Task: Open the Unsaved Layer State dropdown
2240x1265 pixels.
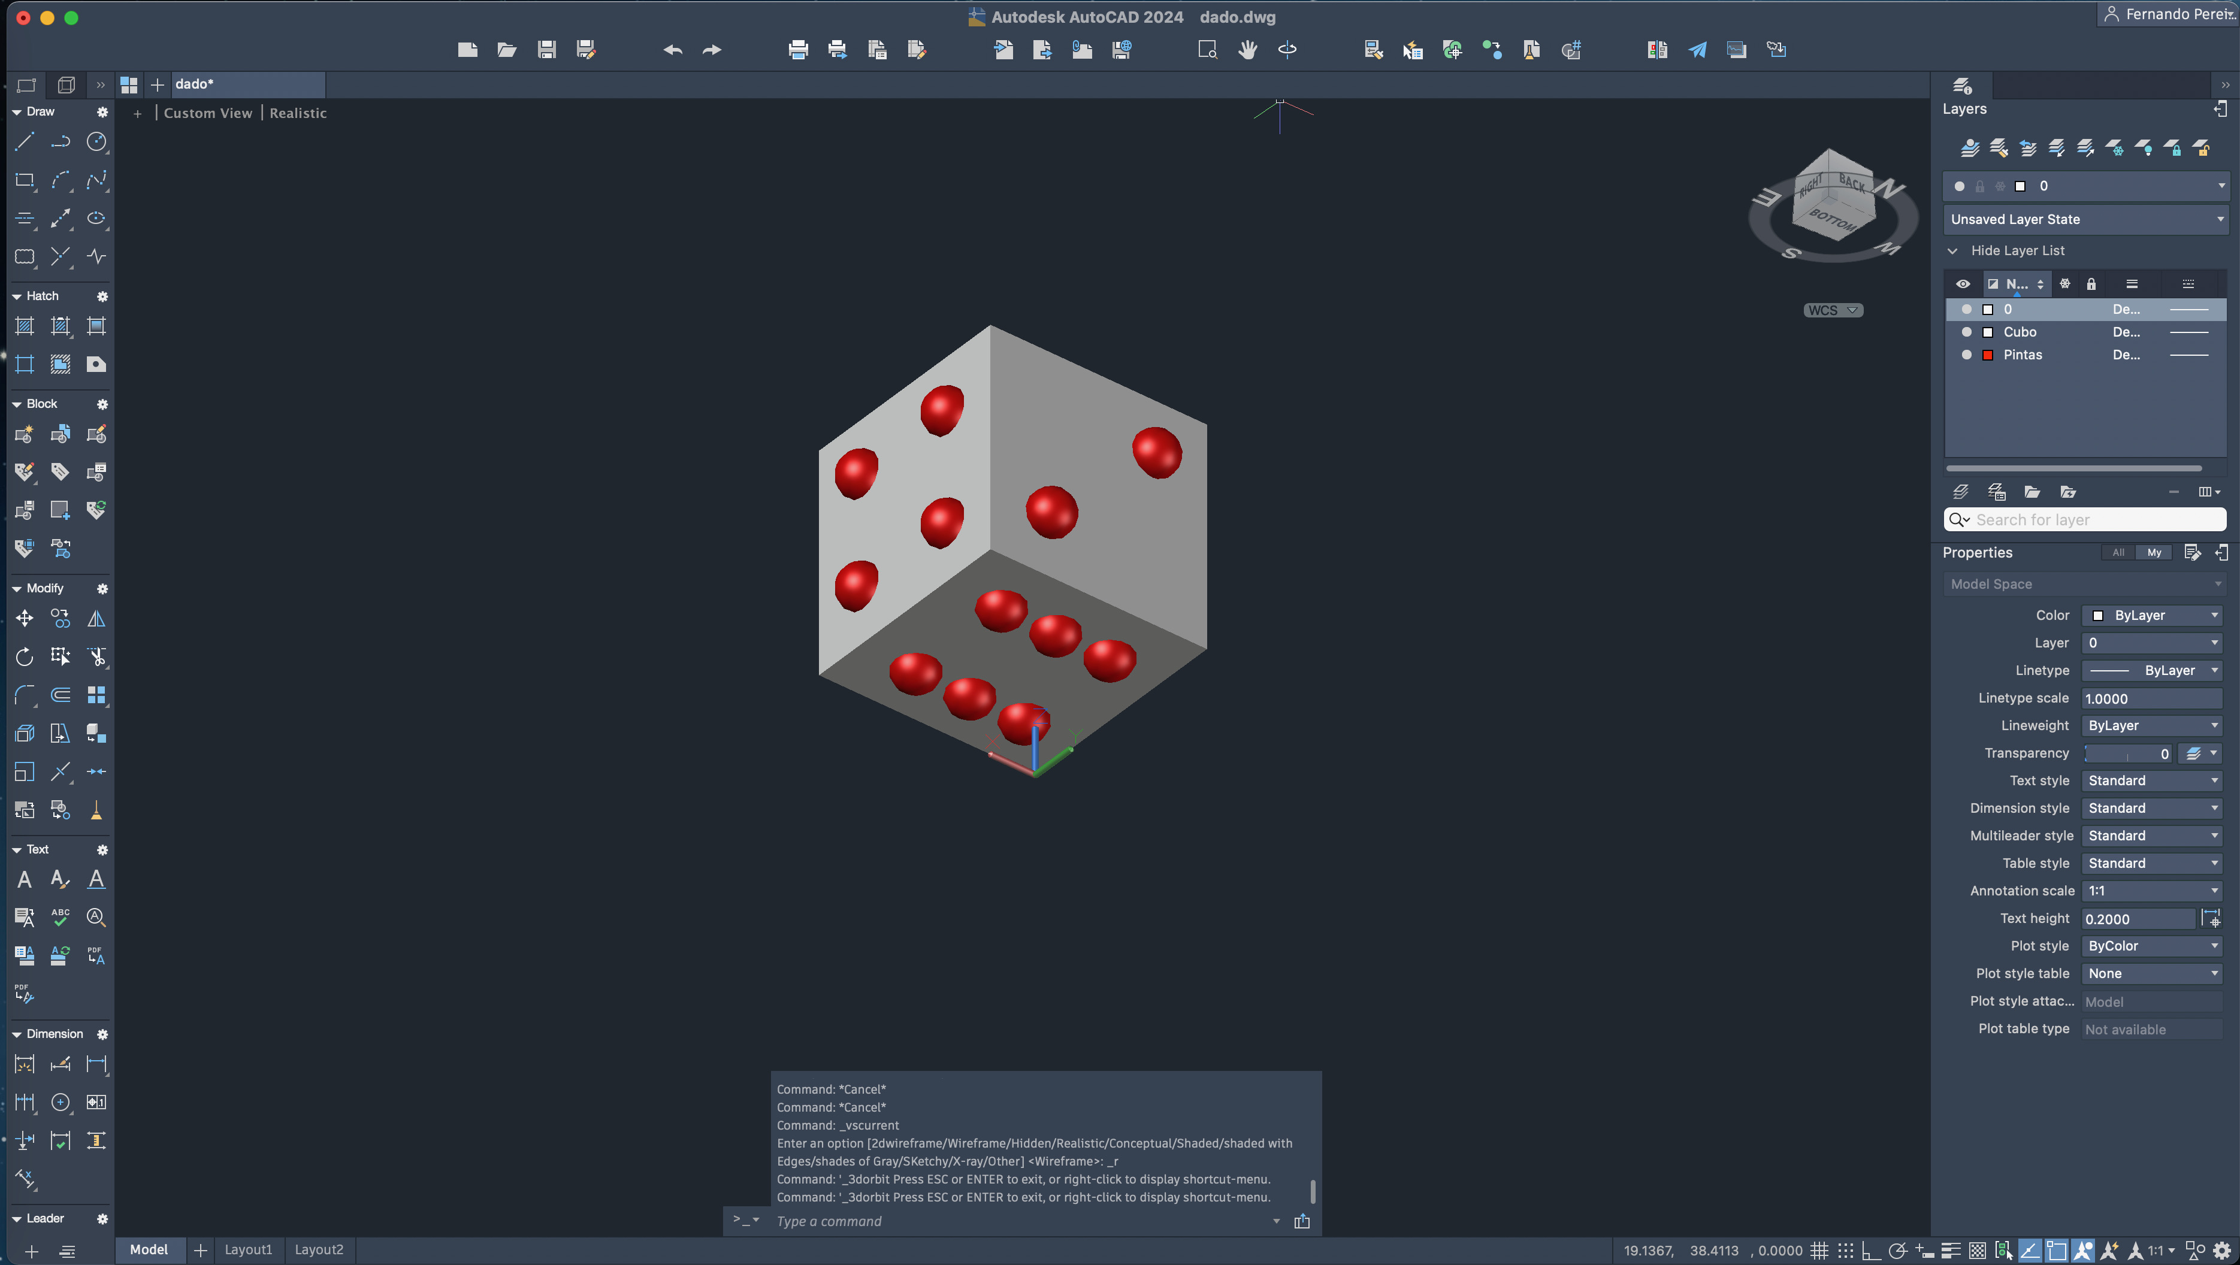Action: pyautogui.click(x=2085, y=219)
